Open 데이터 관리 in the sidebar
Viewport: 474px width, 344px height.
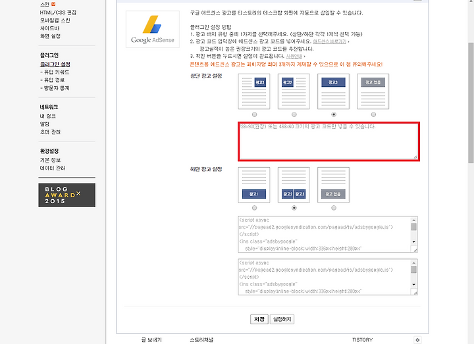click(53, 168)
